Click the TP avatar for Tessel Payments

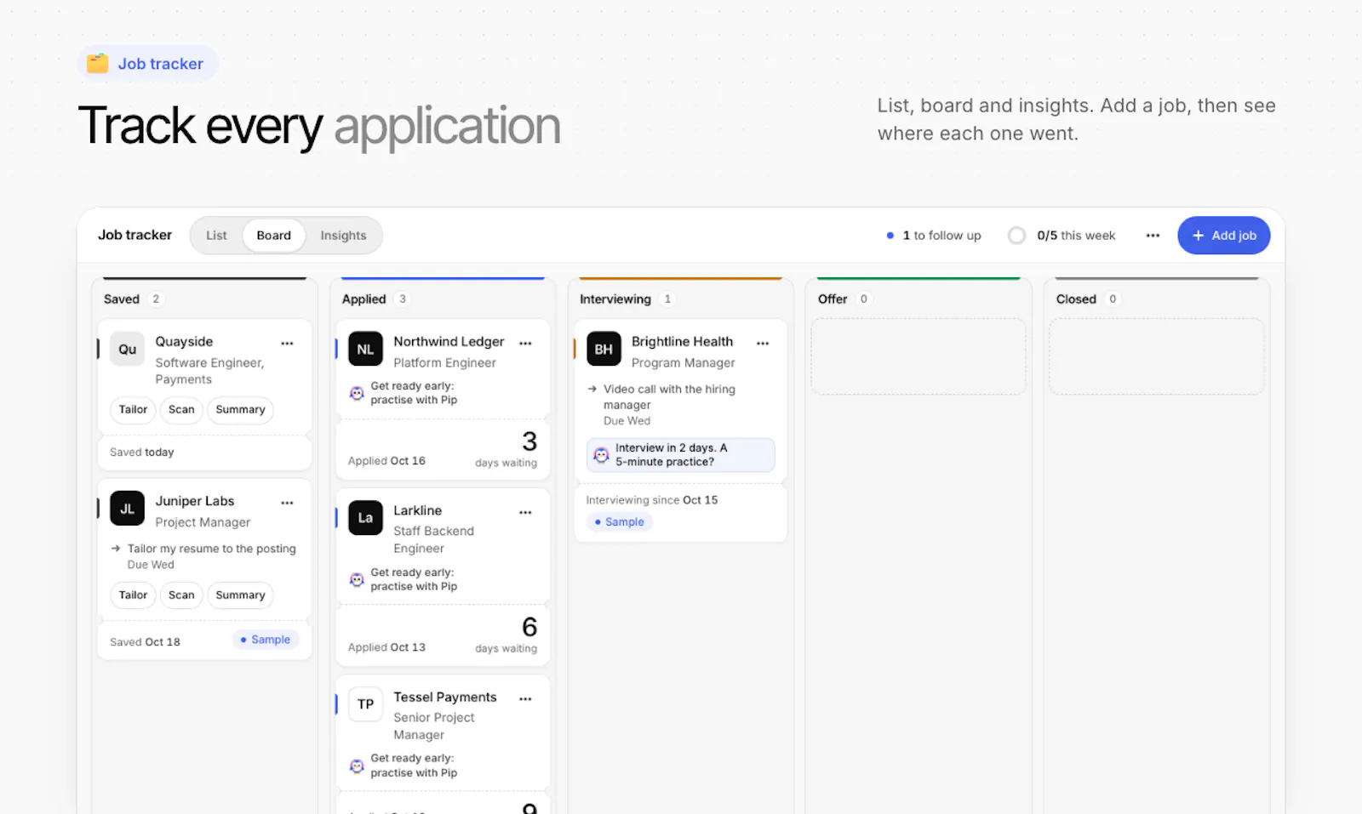(365, 703)
